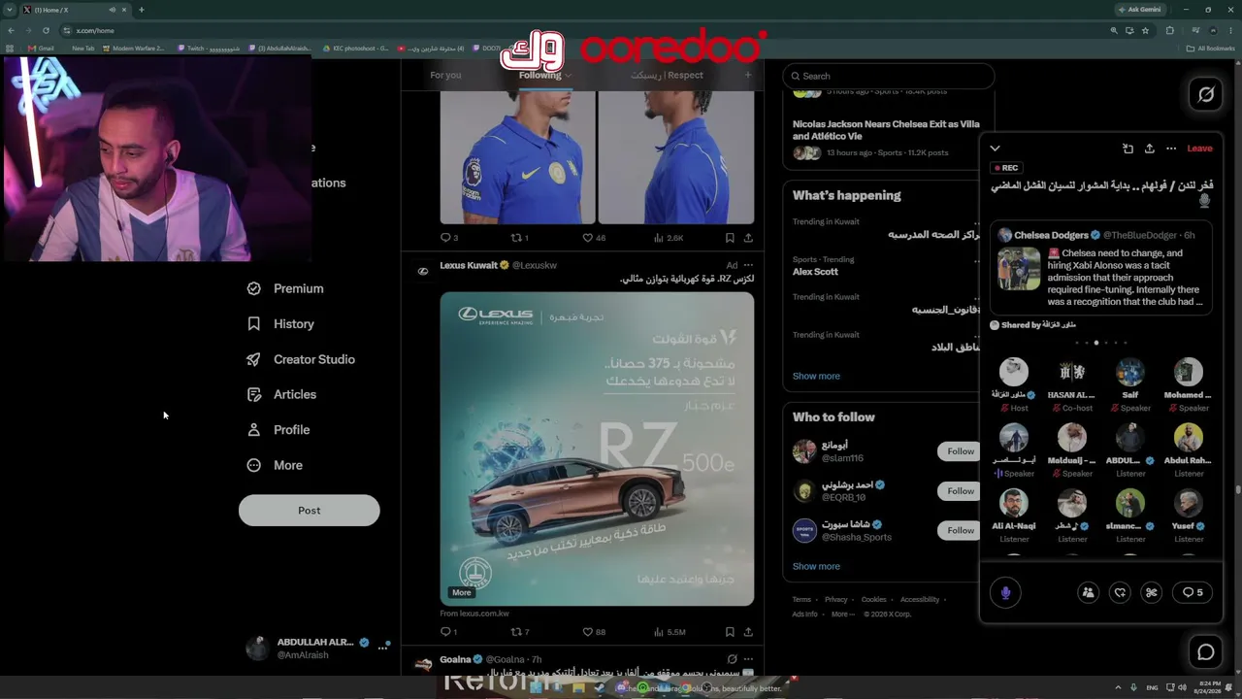Share the blue jersey photo post
The width and height of the screenshot is (1242, 699).
748,238
